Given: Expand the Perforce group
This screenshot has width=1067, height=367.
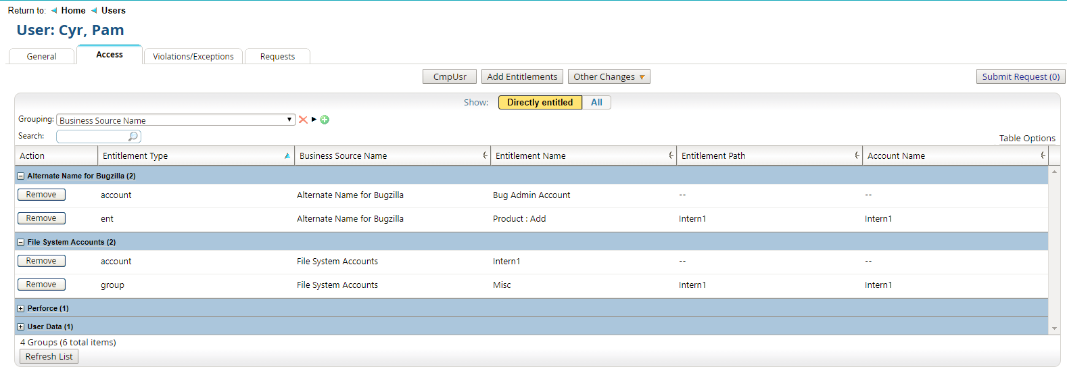Looking at the screenshot, I should pos(21,308).
